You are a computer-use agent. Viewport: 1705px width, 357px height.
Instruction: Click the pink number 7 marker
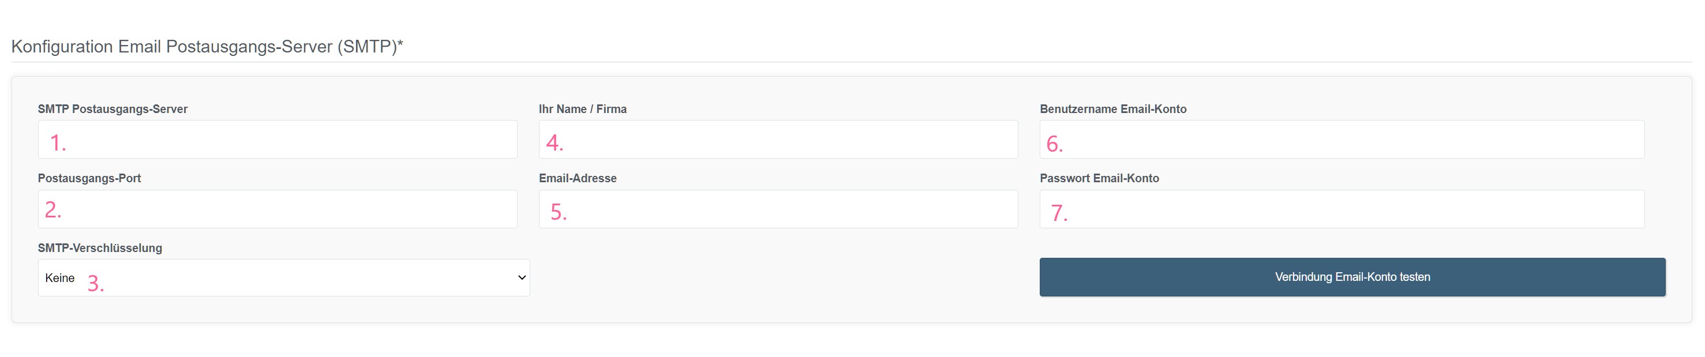coord(1059,213)
